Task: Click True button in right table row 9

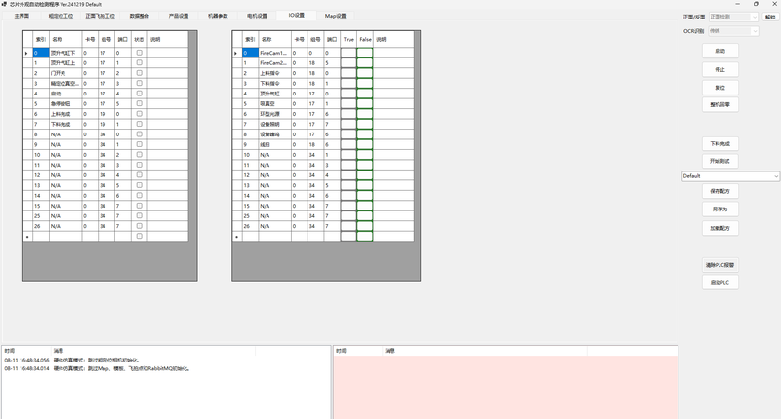Action: (349, 144)
